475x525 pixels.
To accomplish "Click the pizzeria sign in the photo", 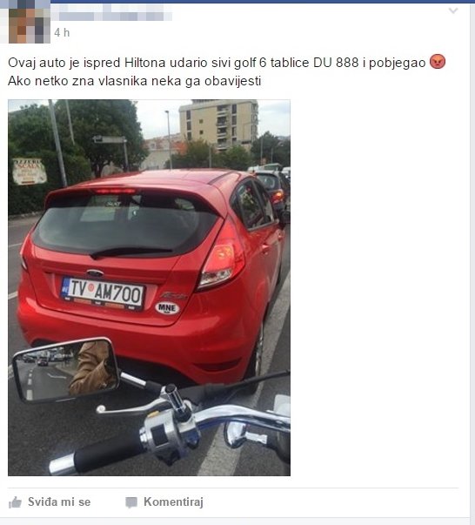I will [x=29, y=172].
